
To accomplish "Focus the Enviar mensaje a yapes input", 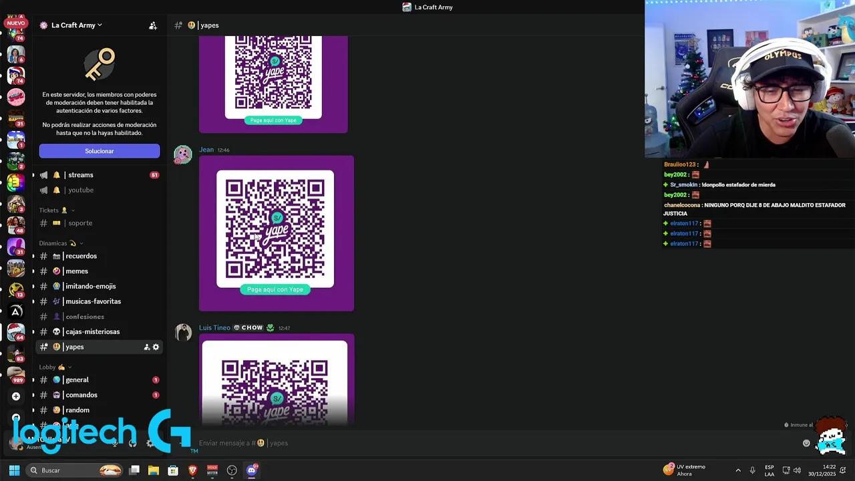I will click(494, 443).
